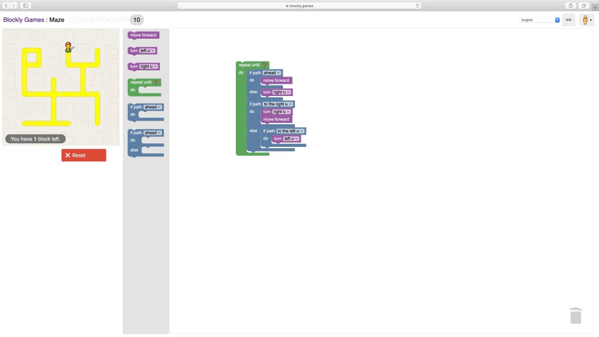
Task: Click the 'move forward' block in toolbox
Action: click(x=143, y=35)
